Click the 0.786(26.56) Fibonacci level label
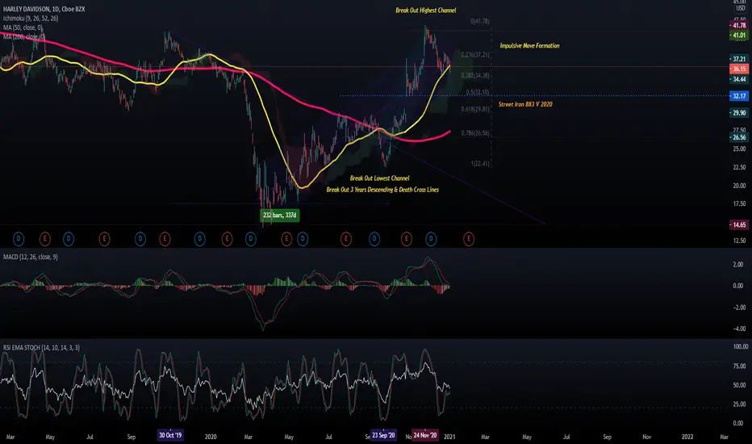 coord(475,133)
